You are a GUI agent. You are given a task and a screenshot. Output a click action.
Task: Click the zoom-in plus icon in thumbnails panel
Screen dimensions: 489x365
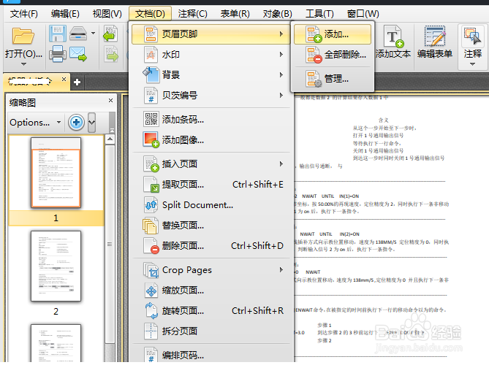tap(77, 123)
